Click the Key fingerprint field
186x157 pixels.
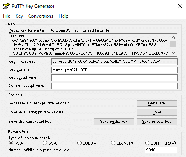[x=115, y=62]
